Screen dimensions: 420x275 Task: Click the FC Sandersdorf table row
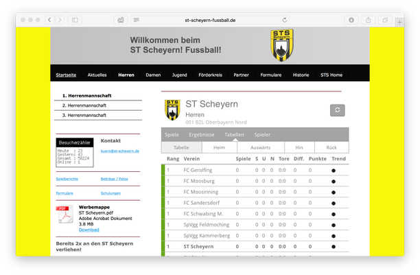click(x=255, y=203)
